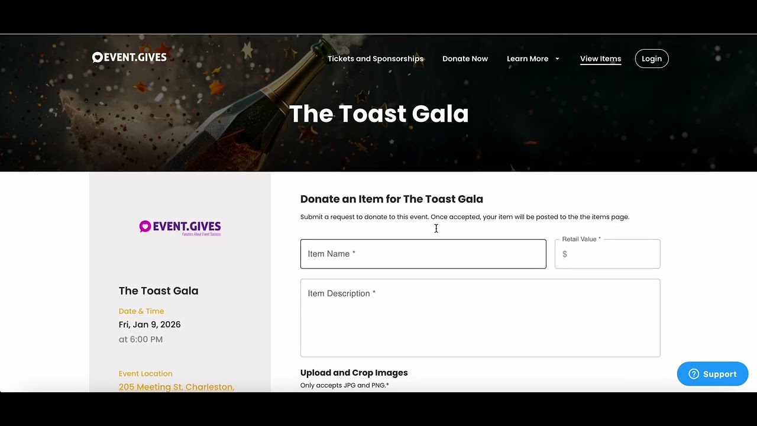757x426 pixels.
Task: Click into the Item Description text area
Action: (480, 318)
